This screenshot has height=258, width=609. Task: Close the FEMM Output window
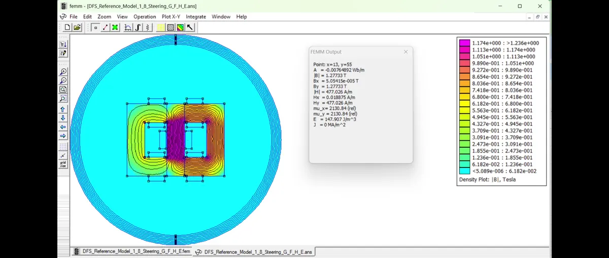point(406,52)
